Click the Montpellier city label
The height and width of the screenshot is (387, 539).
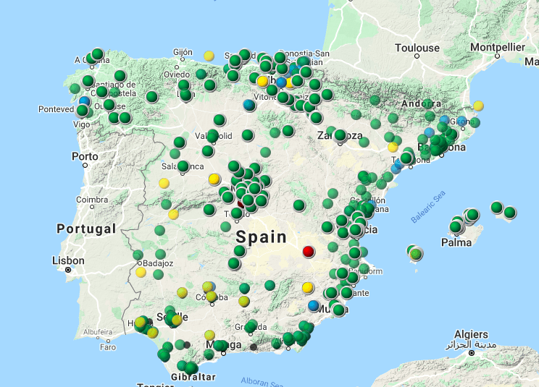pyautogui.click(x=497, y=47)
